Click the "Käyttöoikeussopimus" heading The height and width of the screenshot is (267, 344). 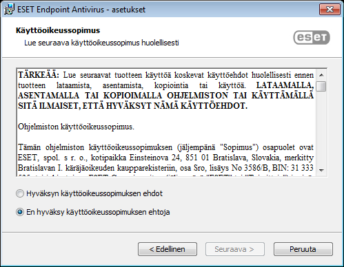point(58,30)
